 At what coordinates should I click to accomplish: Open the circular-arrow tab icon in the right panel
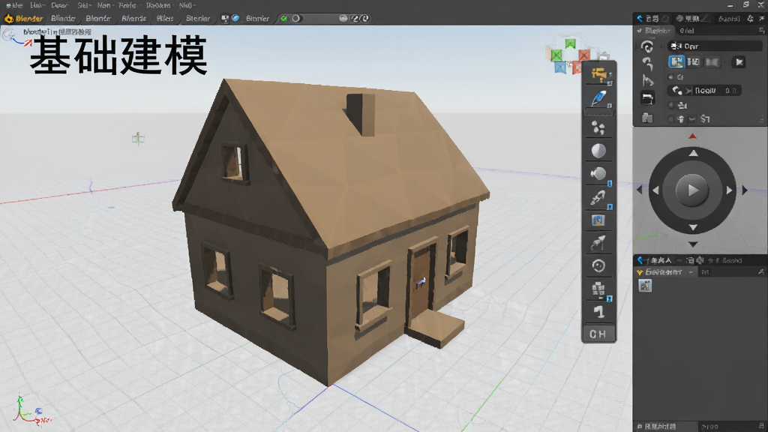point(647,46)
